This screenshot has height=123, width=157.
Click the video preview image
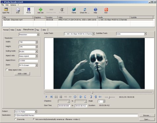point(99,63)
